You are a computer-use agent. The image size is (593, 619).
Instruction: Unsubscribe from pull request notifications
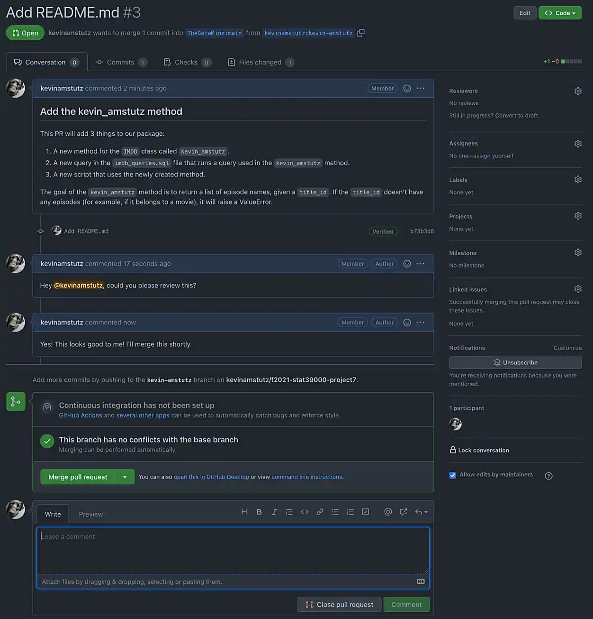pos(515,362)
